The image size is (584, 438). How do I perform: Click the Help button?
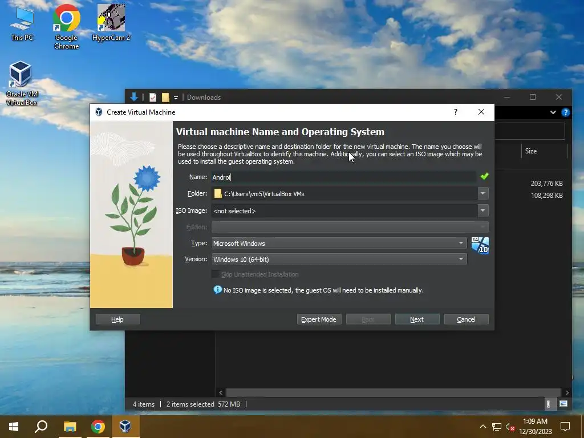click(x=117, y=319)
